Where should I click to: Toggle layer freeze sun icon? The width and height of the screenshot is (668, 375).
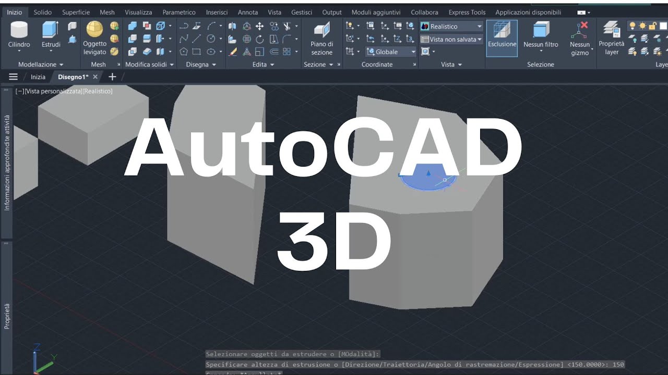(x=642, y=26)
